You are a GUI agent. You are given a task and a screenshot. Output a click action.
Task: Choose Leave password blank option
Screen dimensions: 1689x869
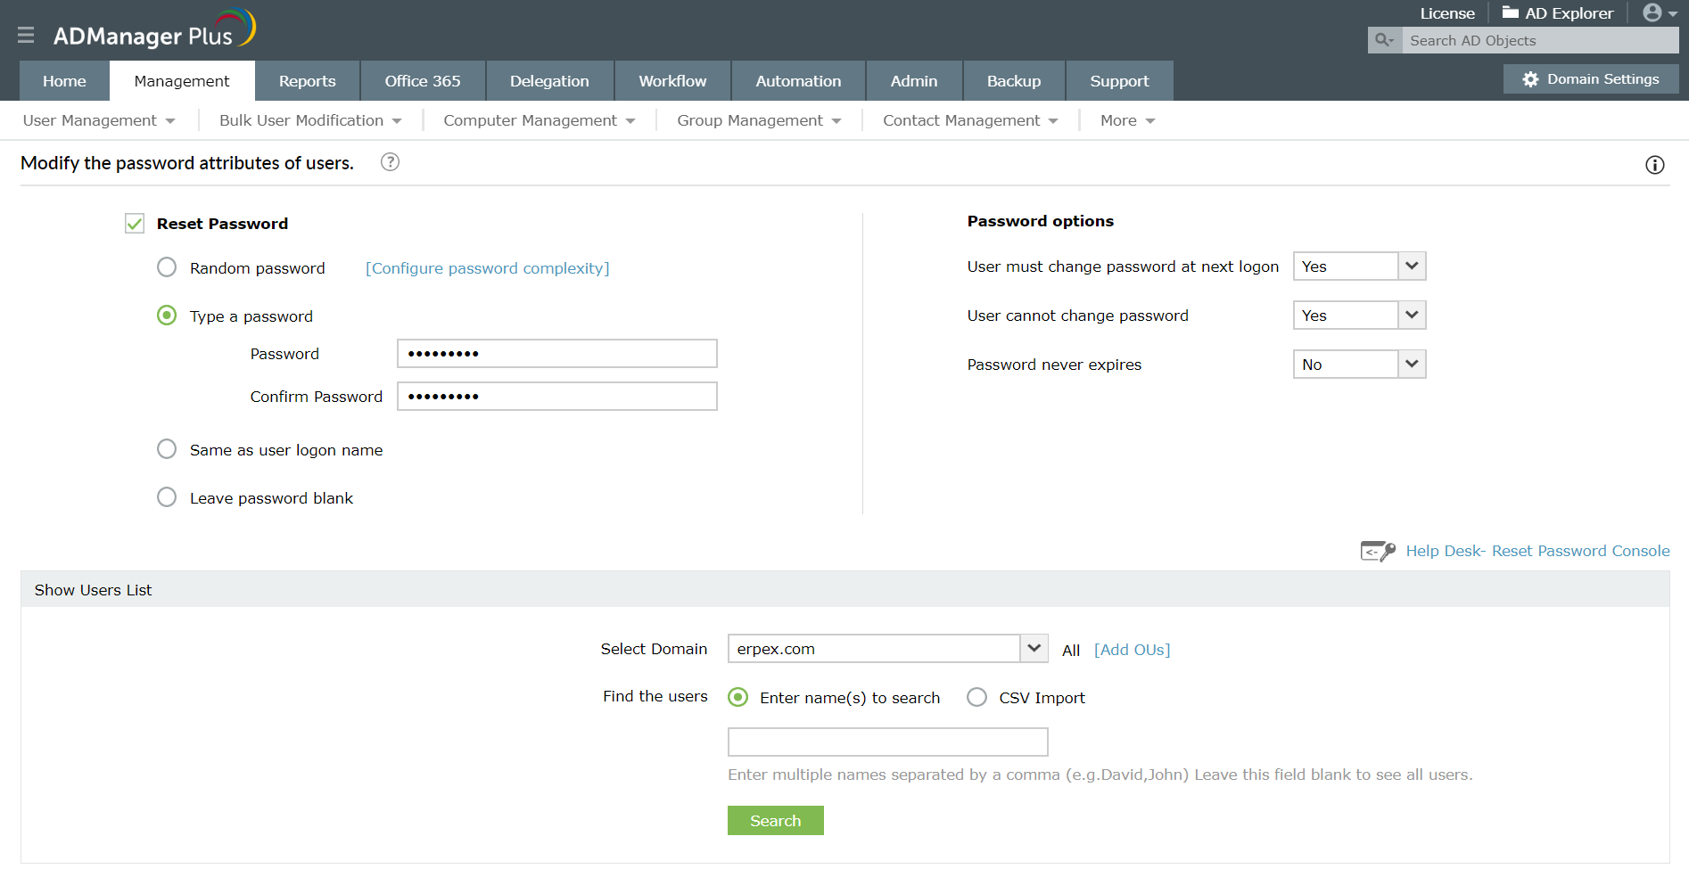coord(167,497)
